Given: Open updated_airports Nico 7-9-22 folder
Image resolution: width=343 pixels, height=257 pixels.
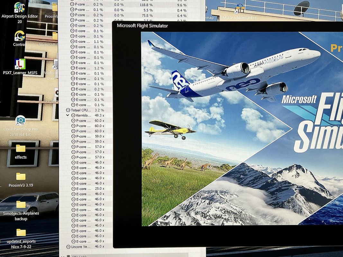Looking at the screenshot, I should click(21, 238).
